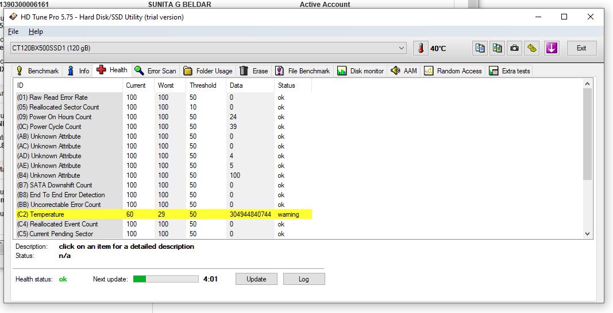The height and width of the screenshot is (313, 613).
Task: Click the Disk monitor tab's chart icon
Action: 342,71
